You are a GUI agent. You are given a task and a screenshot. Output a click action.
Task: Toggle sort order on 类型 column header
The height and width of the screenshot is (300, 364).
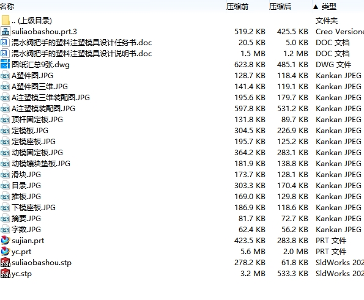click(329, 7)
